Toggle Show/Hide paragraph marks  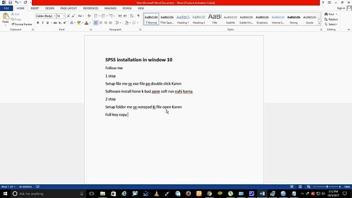tap(139, 16)
